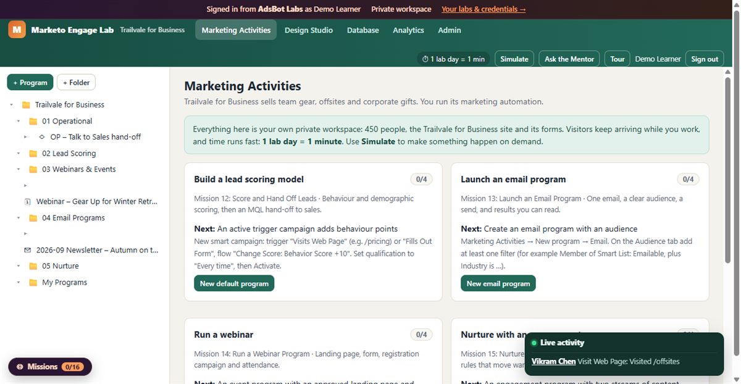Click the orange M logo icon
741x384 pixels.
pyautogui.click(x=17, y=29)
